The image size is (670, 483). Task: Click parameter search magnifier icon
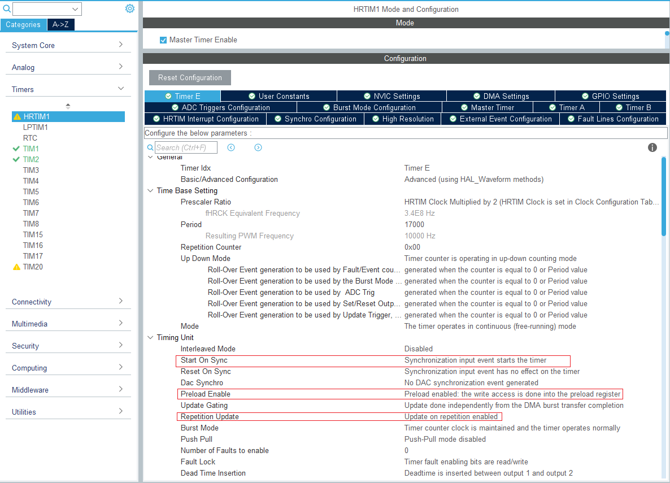coord(150,147)
